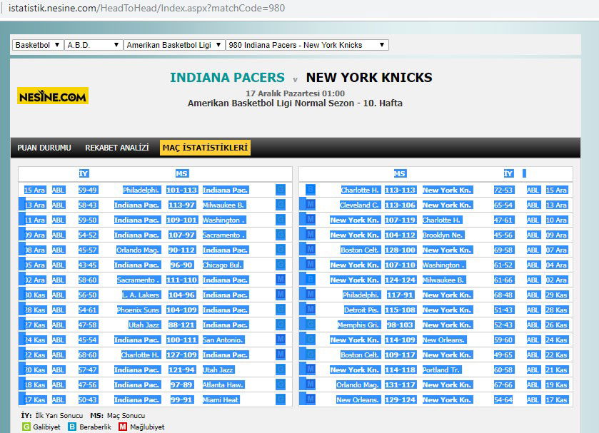Screen dimensions: 599x433
Task: Click the 29 Kas date in Knicks table
Action: [x=556, y=295]
